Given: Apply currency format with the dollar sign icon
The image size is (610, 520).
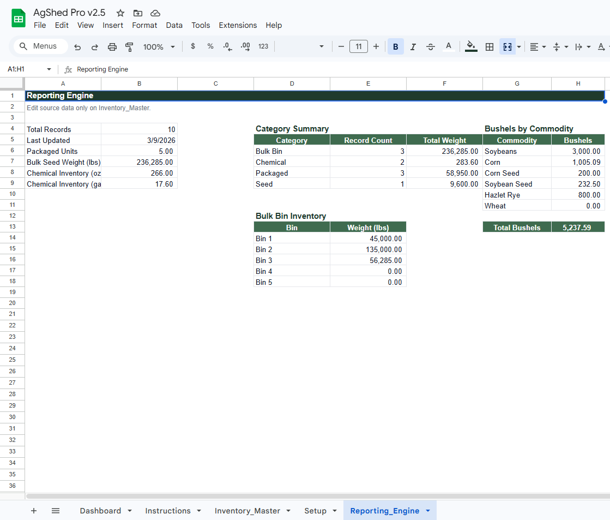Looking at the screenshot, I should 192,46.
